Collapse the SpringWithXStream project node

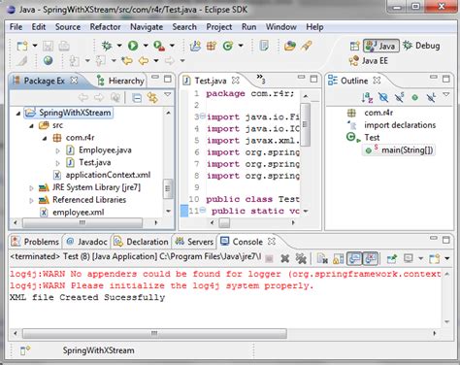18,114
